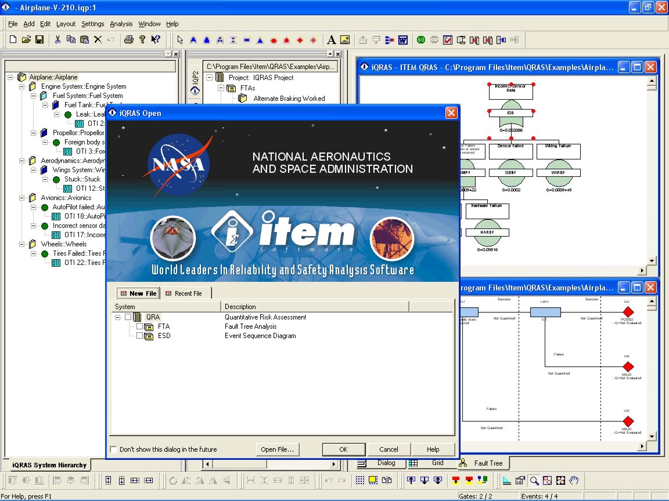Click the System column header

pos(166,307)
